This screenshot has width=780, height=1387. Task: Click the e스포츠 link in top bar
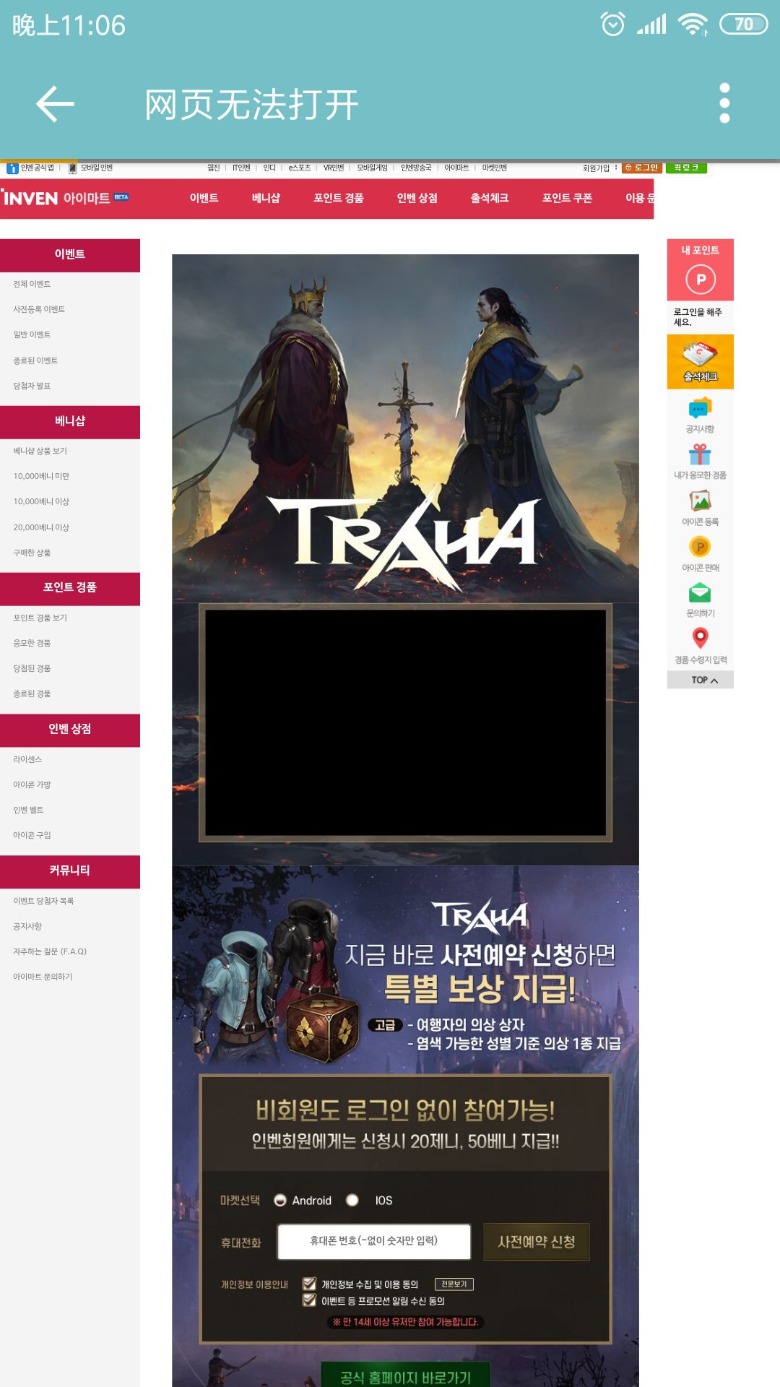click(x=299, y=168)
